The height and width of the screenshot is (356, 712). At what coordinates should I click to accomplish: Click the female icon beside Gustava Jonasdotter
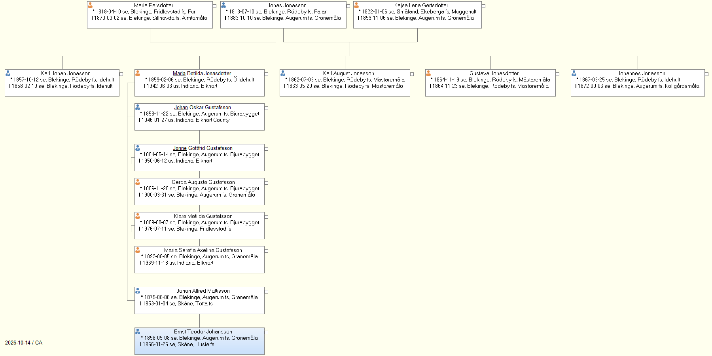(428, 73)
